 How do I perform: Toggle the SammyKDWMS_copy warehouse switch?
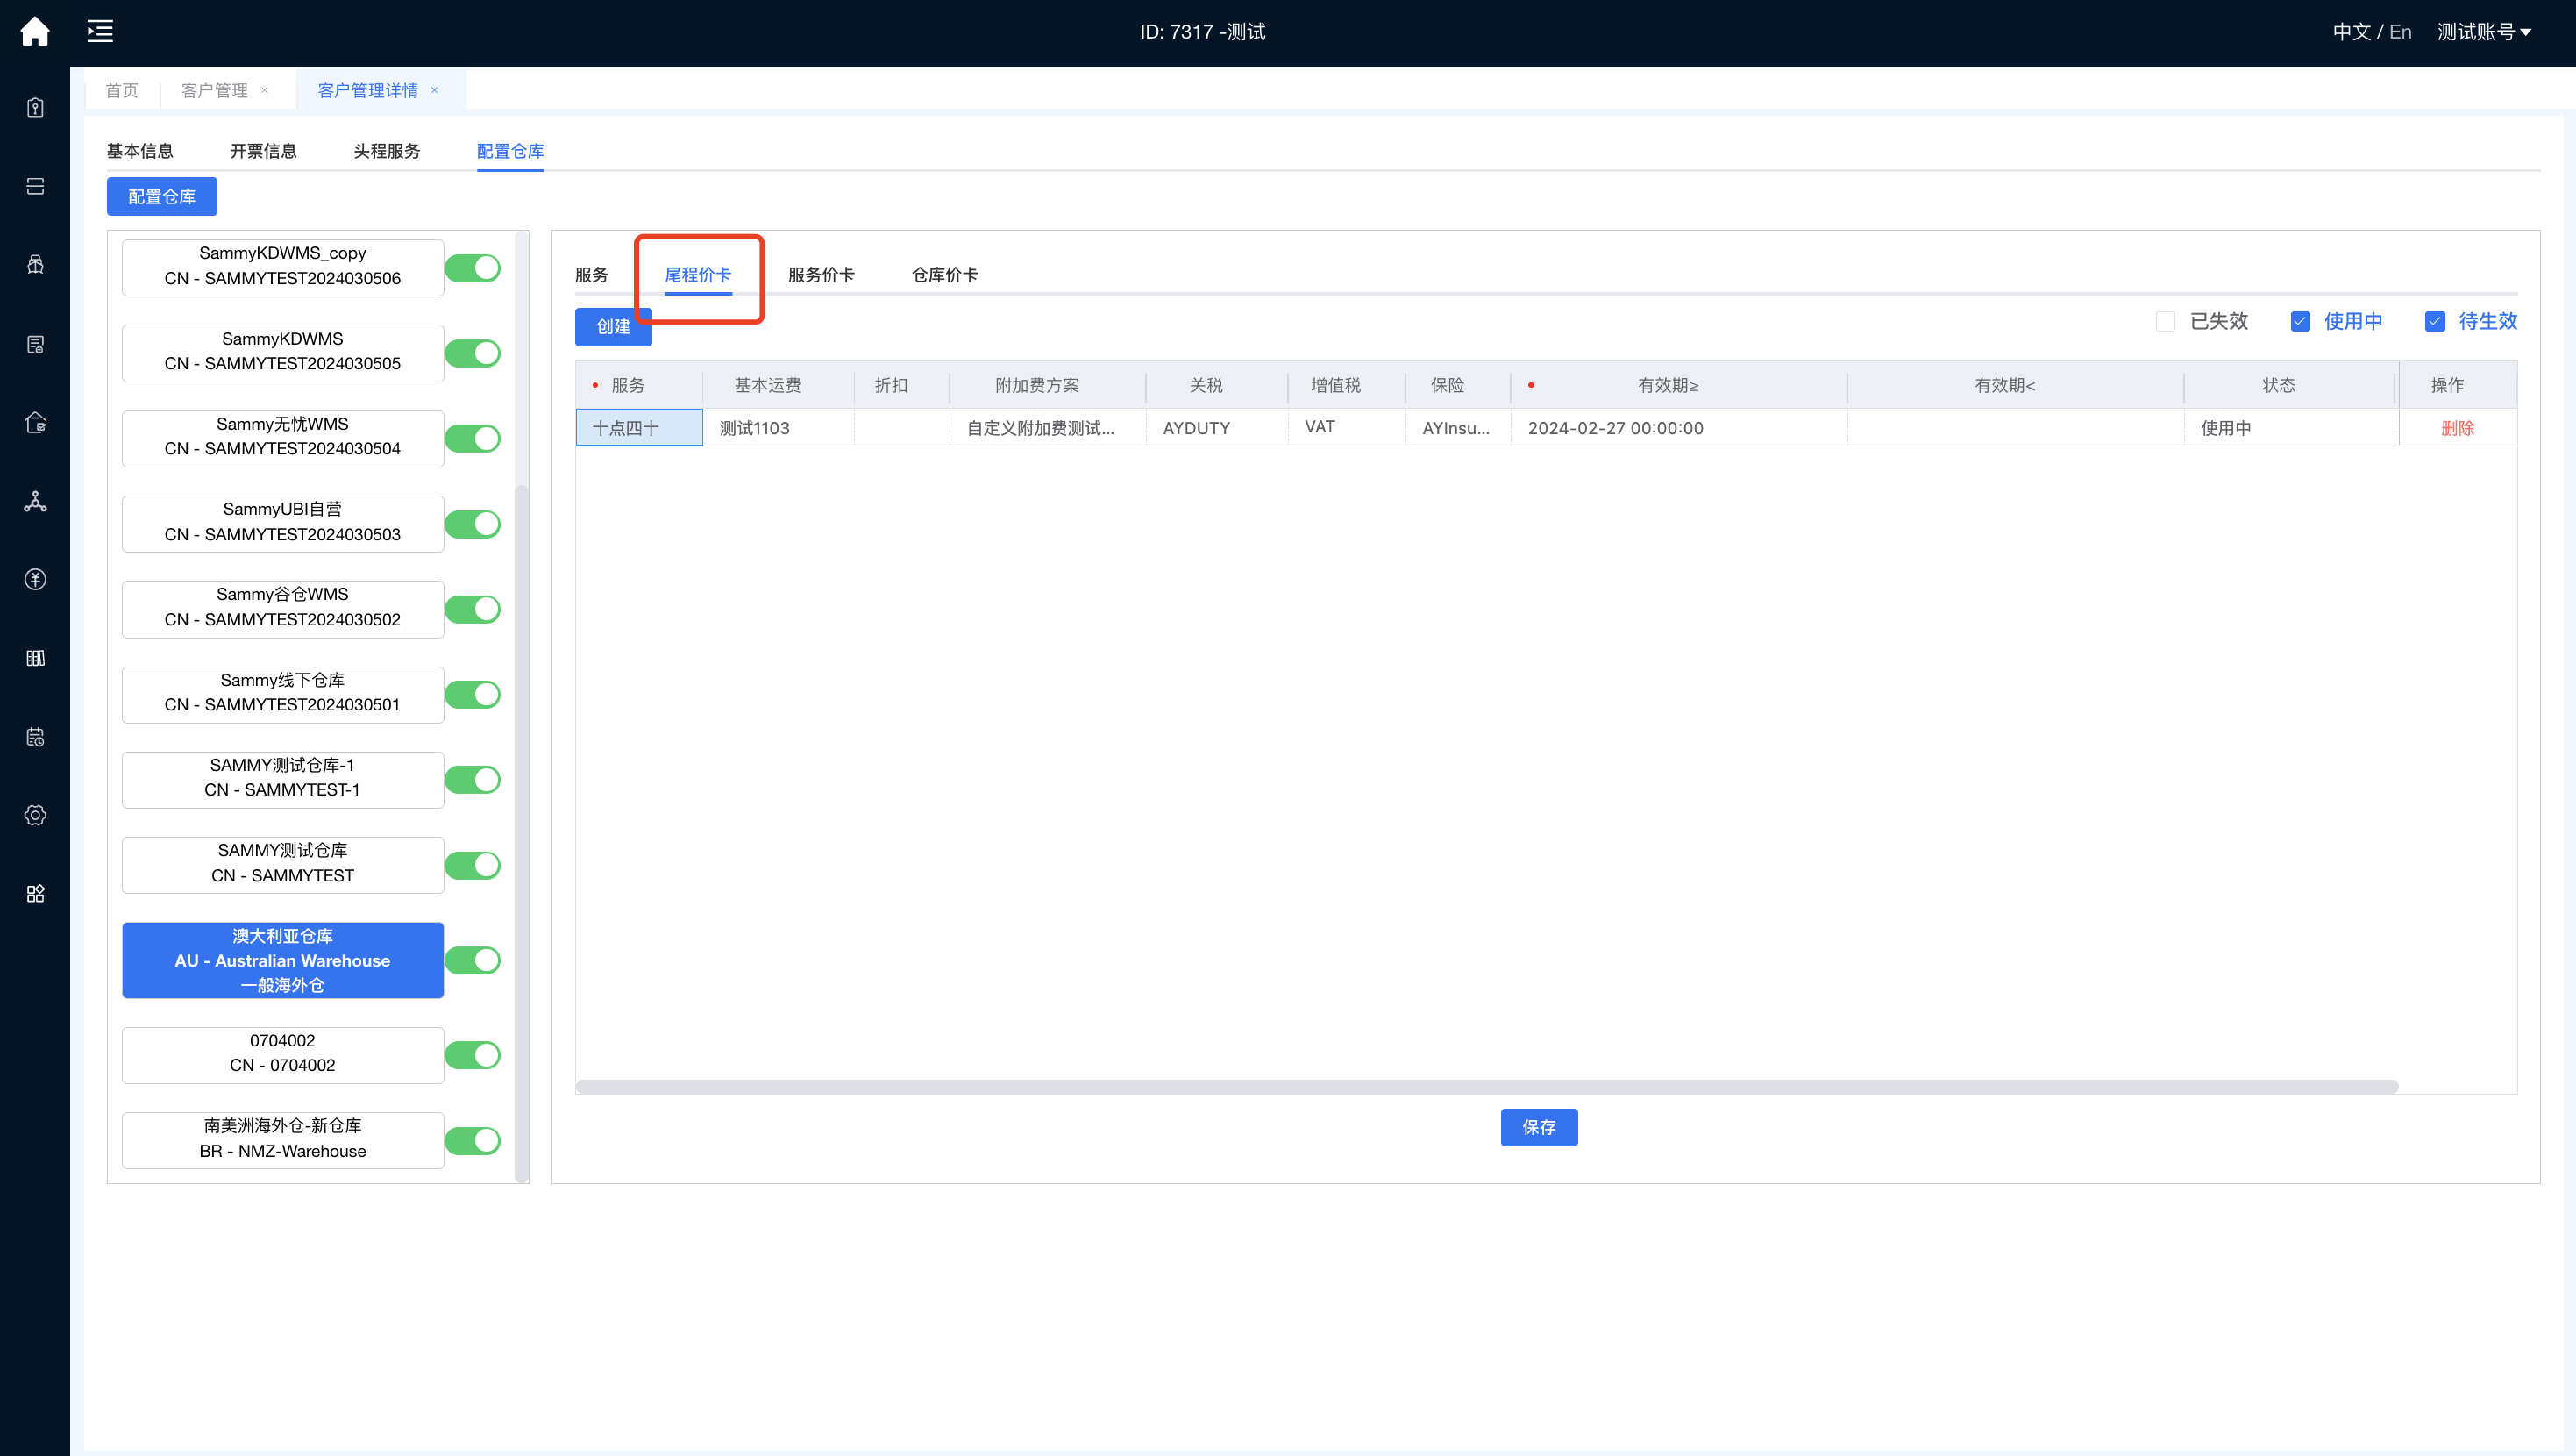pos(472,268)
